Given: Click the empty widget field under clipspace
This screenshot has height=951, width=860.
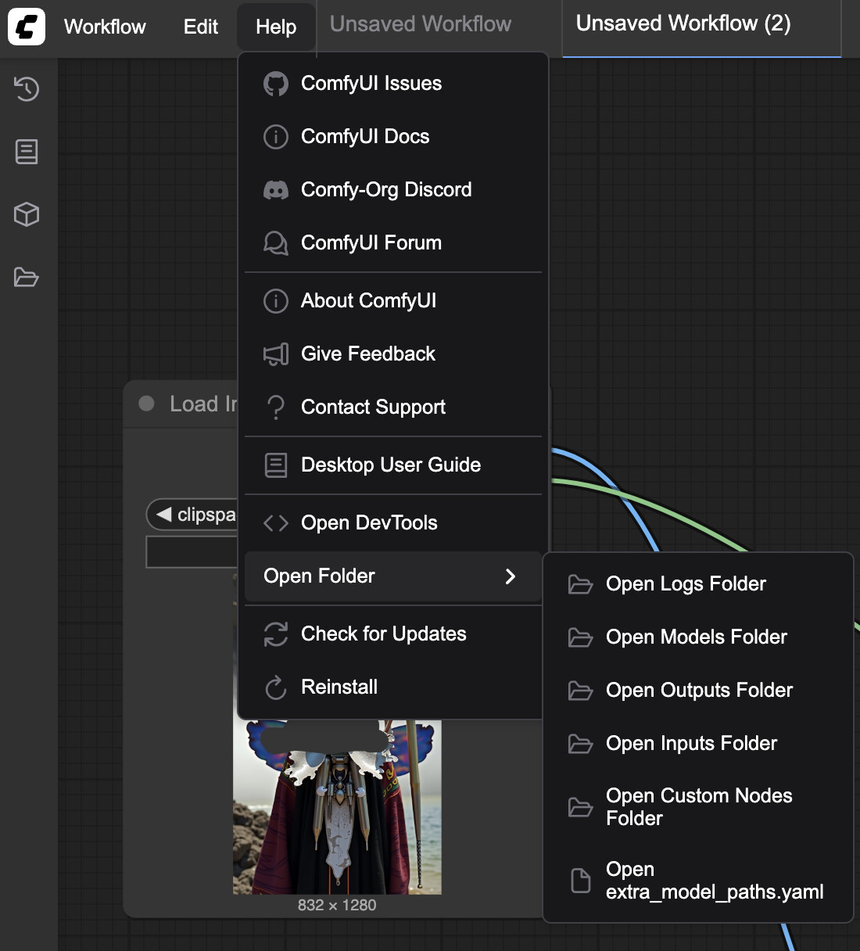Looking at the screenshot, I should (x=192, y=552).
